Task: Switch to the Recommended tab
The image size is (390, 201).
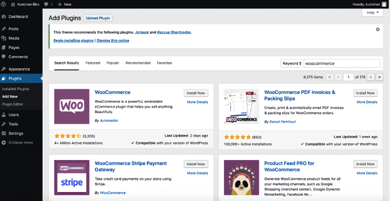Action: 138,63
